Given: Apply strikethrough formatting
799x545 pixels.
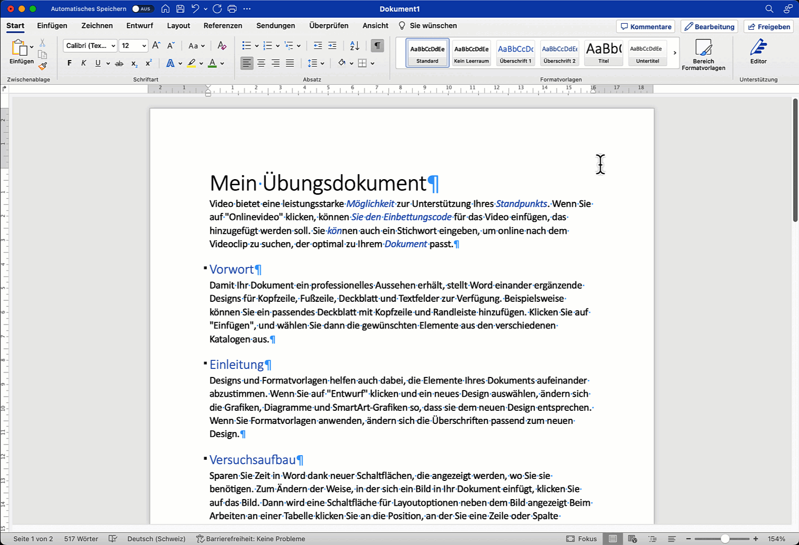Looking at the screenshot, I should coord(119,64).
